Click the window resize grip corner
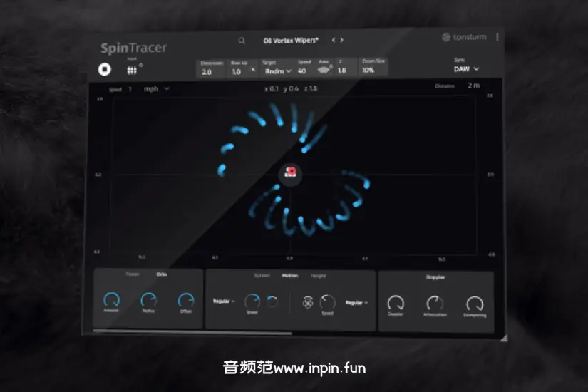The width and height of the screenshot is (588, 392). [504, 338]
